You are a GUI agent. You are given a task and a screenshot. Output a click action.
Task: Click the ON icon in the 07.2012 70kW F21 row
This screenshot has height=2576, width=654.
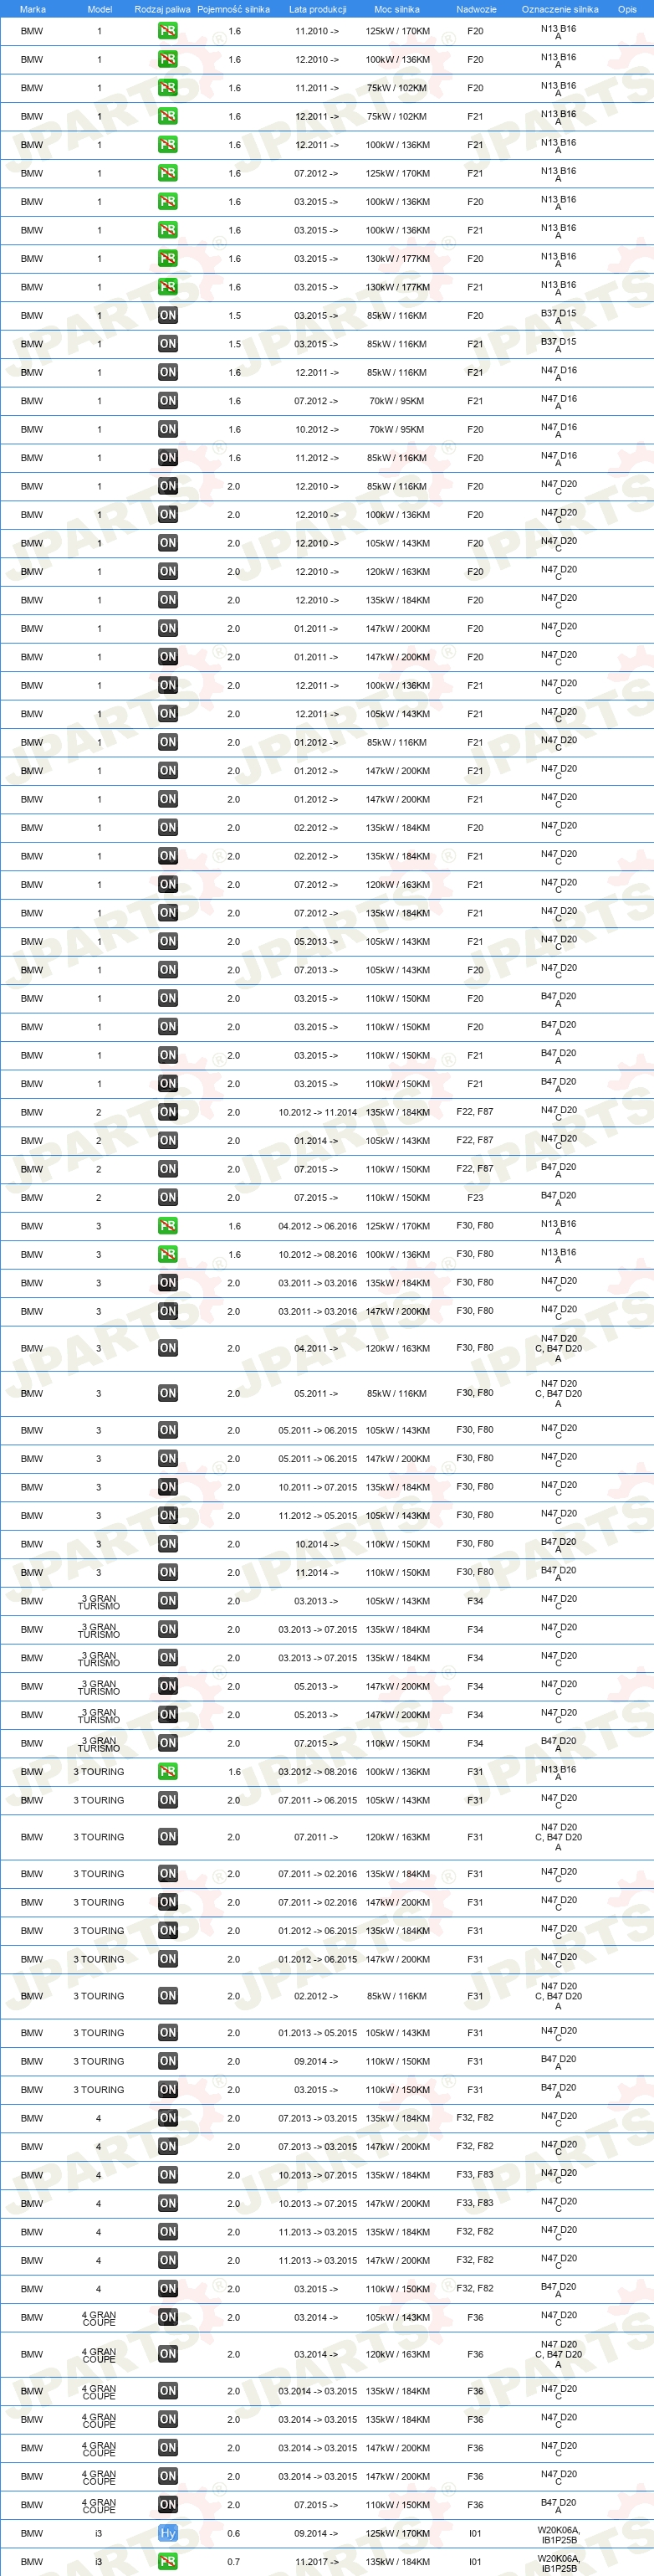pyautogui.click(x=168, y=401)
